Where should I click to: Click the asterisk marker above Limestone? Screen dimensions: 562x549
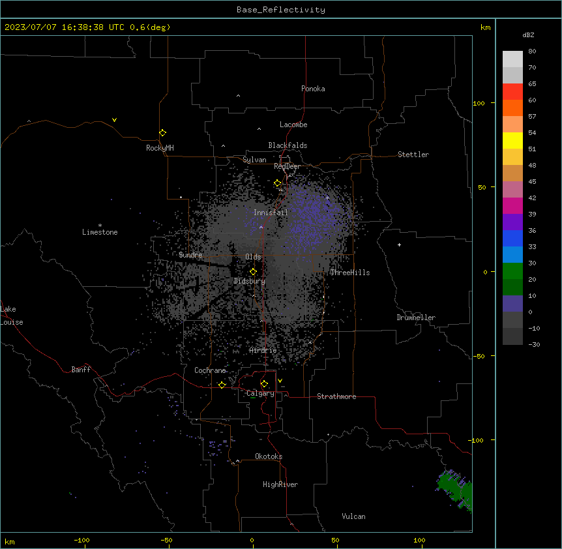pos(100,225)
